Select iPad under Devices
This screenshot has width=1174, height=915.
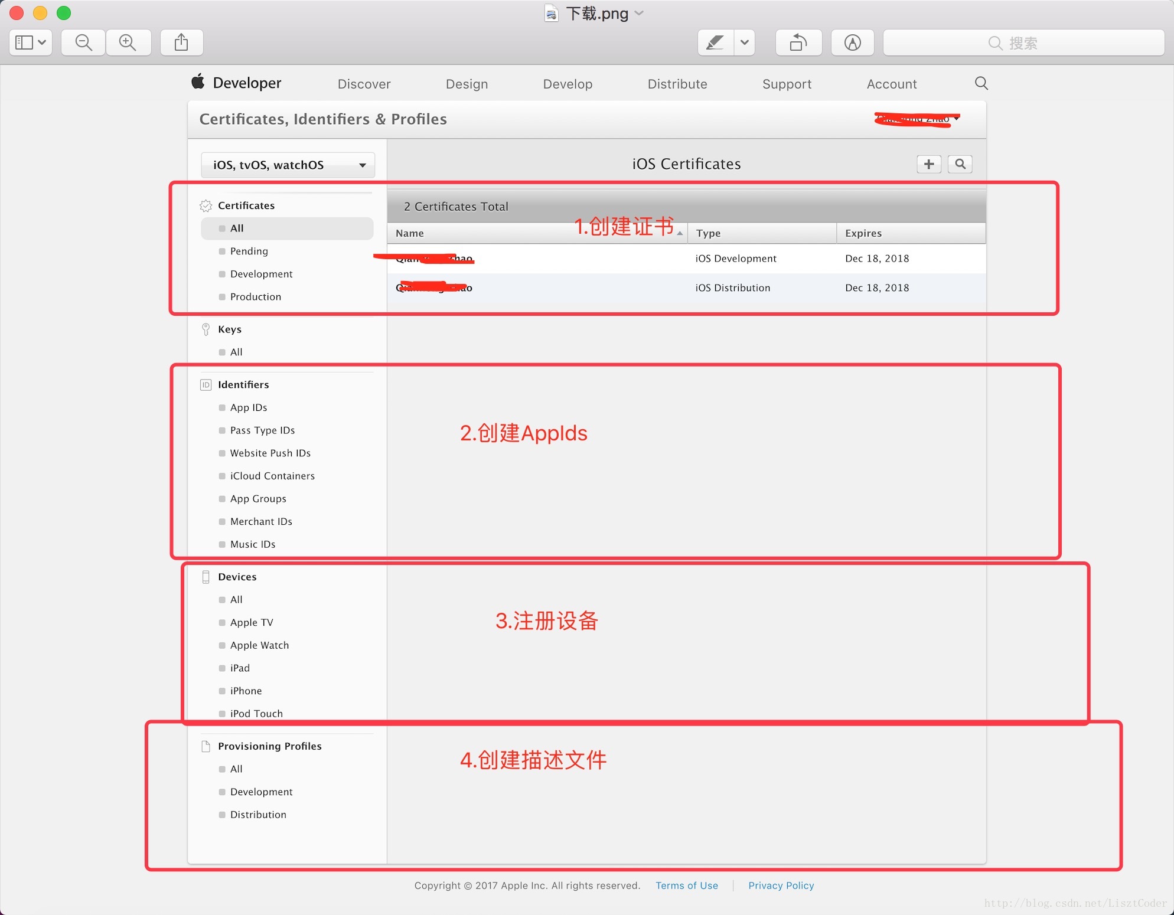[240, 668]
